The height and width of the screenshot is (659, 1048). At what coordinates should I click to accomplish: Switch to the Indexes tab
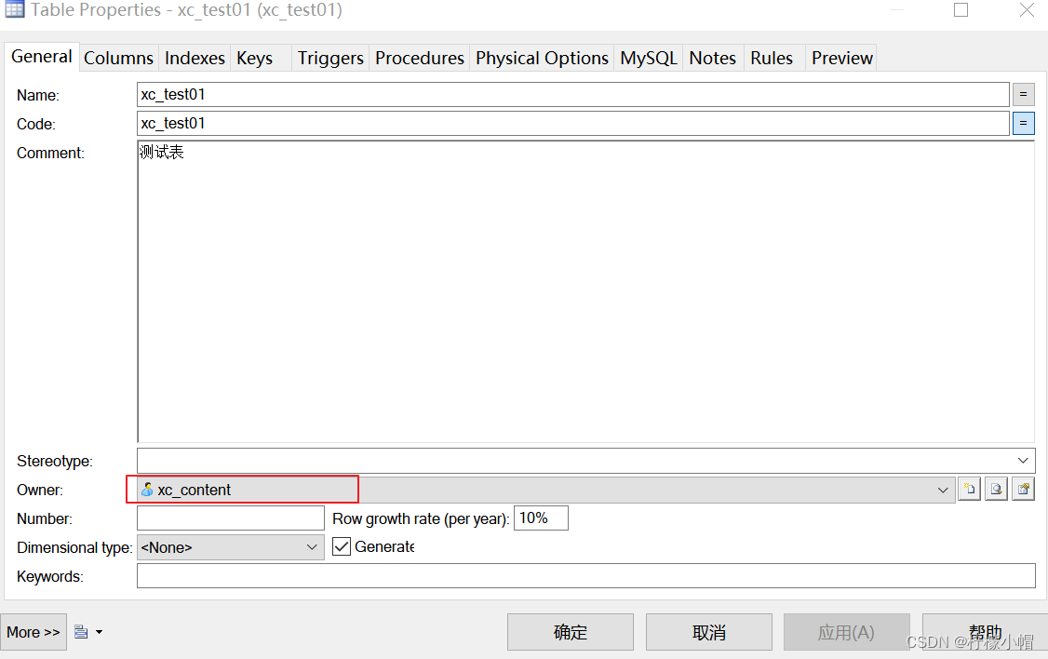pyautogui.click(x=195, y=58)
